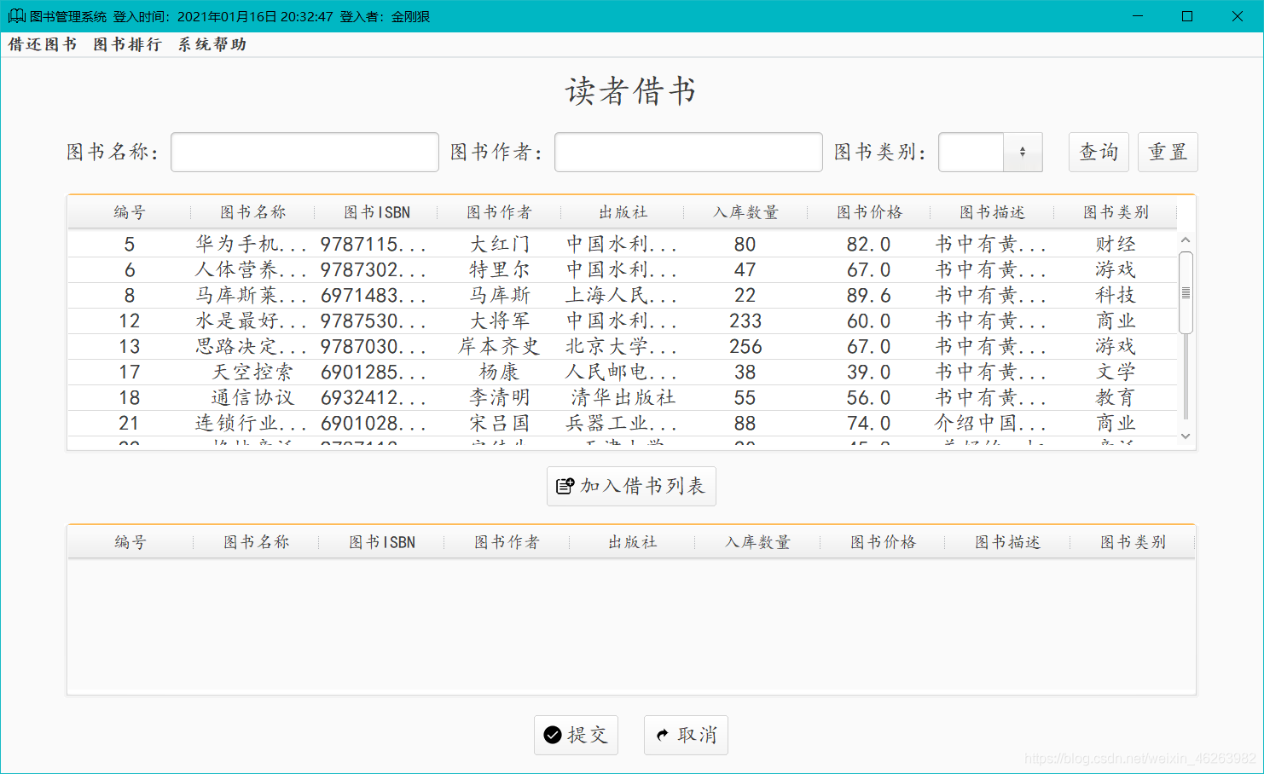Click category cell 财经
This screenshot has width=1264, height=774.
pos(1116,244)
